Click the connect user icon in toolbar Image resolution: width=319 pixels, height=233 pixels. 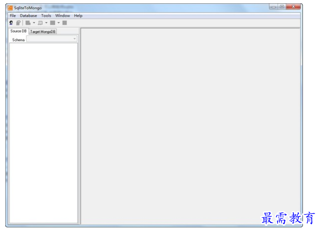pyautogui.click(x=11, y=23)
